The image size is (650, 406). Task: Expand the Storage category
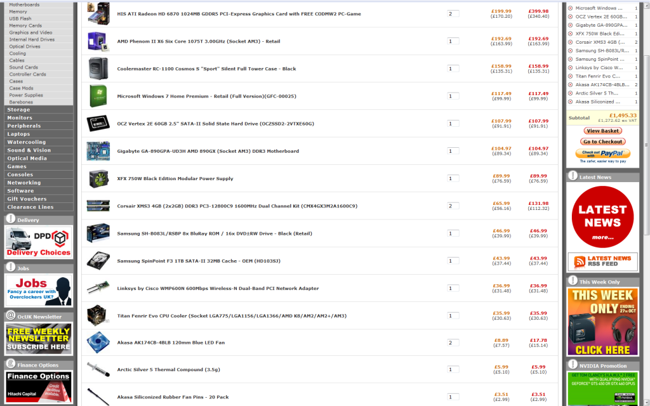(x=19, y=110)
